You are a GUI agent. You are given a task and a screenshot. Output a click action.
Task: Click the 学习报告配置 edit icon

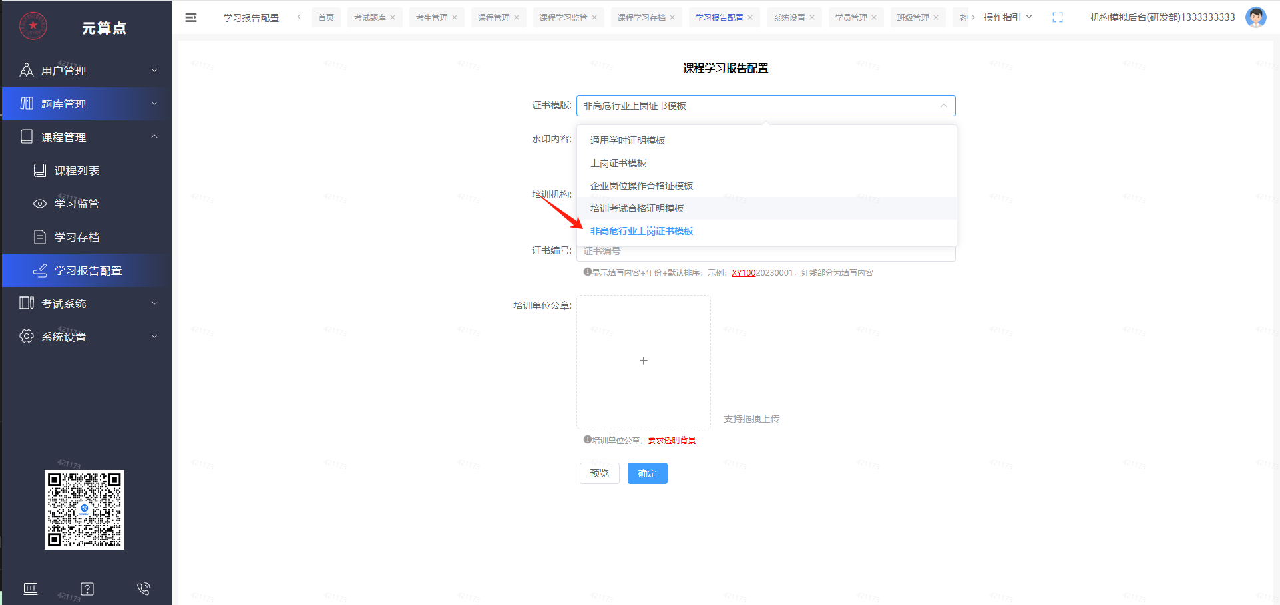click(x=40, y=270)
